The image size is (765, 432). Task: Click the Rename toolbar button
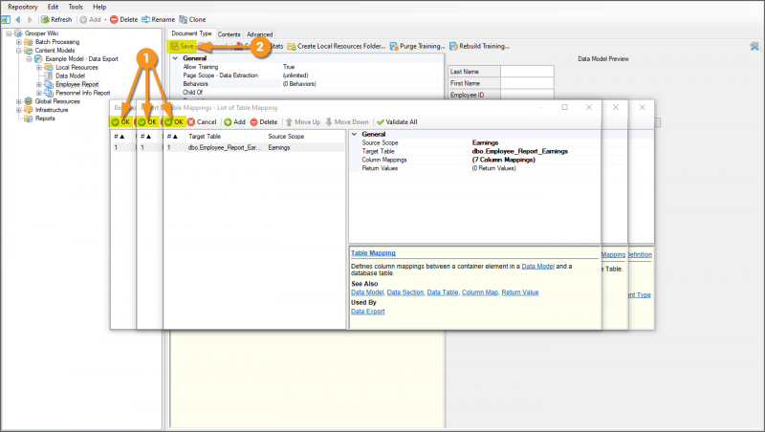(159, 19)
